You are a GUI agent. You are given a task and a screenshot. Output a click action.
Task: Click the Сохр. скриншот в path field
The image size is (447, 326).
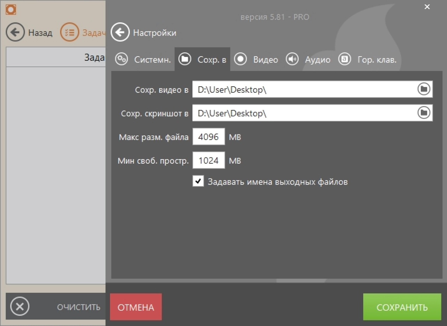click(x=313, y=113)
